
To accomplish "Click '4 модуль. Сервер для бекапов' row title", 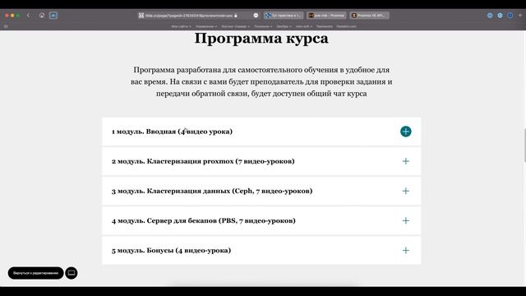I will (204, 221).
